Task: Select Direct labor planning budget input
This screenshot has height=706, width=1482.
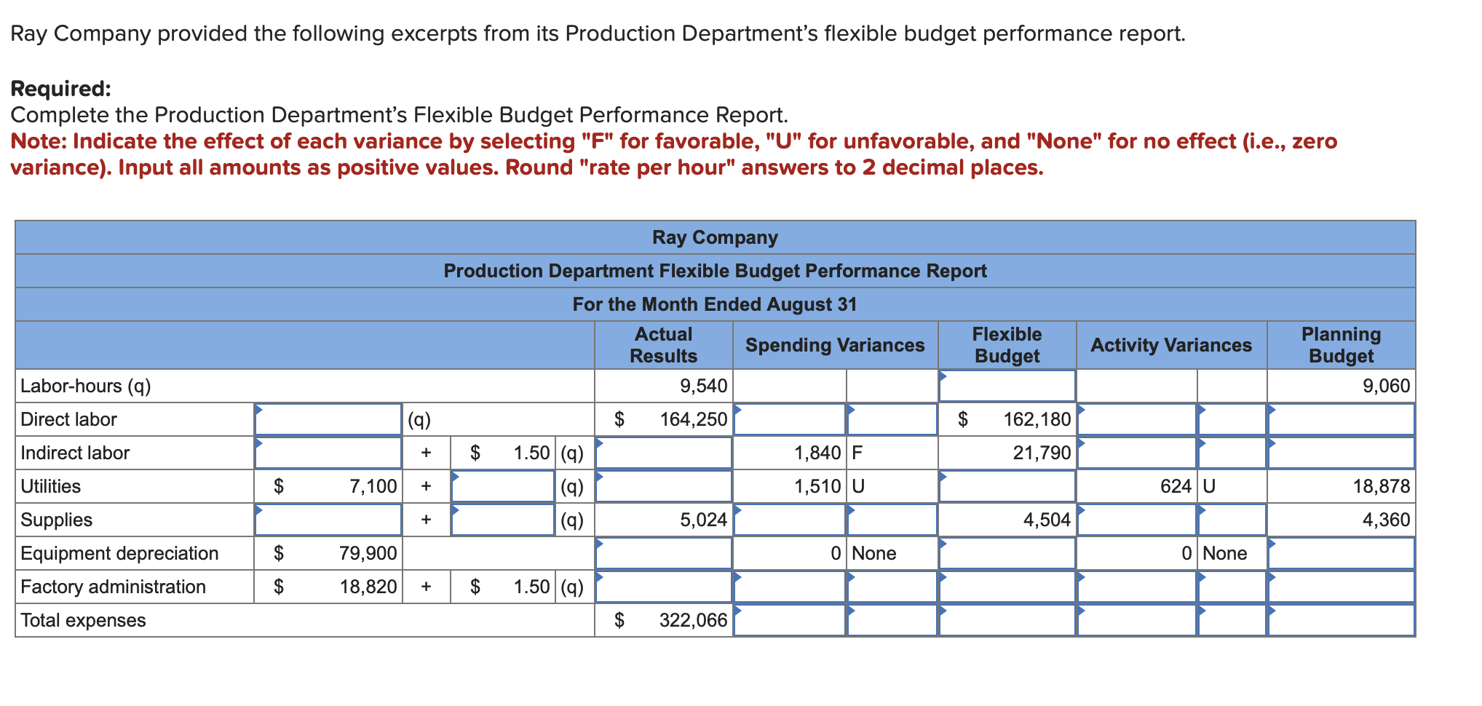Action: (1341, 419)
